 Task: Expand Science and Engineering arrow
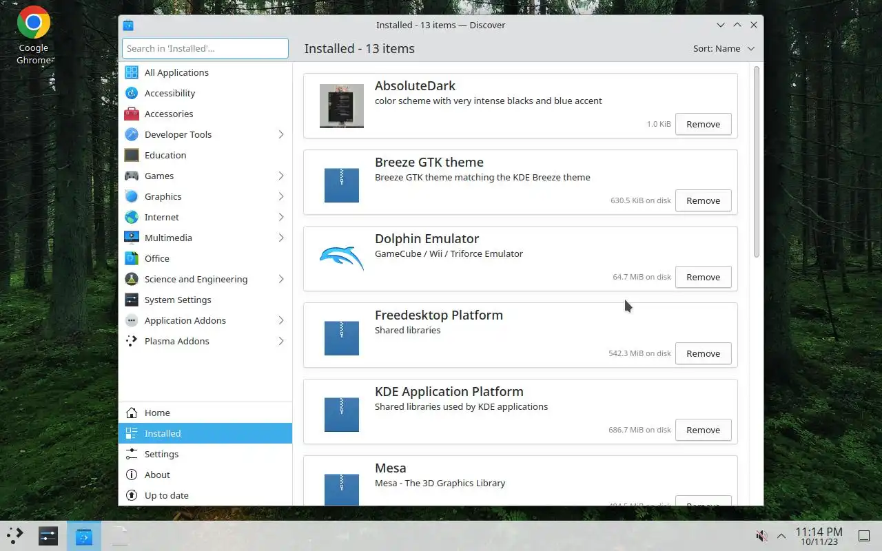281,279
